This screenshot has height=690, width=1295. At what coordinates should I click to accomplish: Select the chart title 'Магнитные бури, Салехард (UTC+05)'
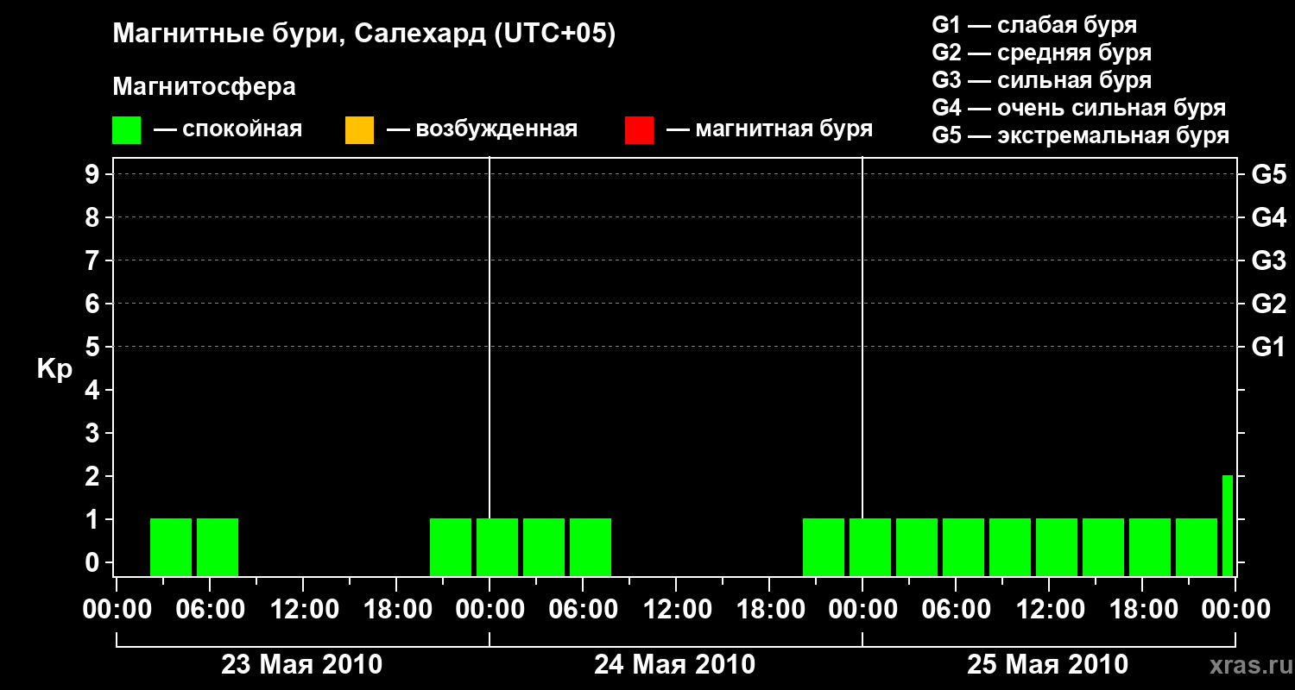tap(364, 34)
